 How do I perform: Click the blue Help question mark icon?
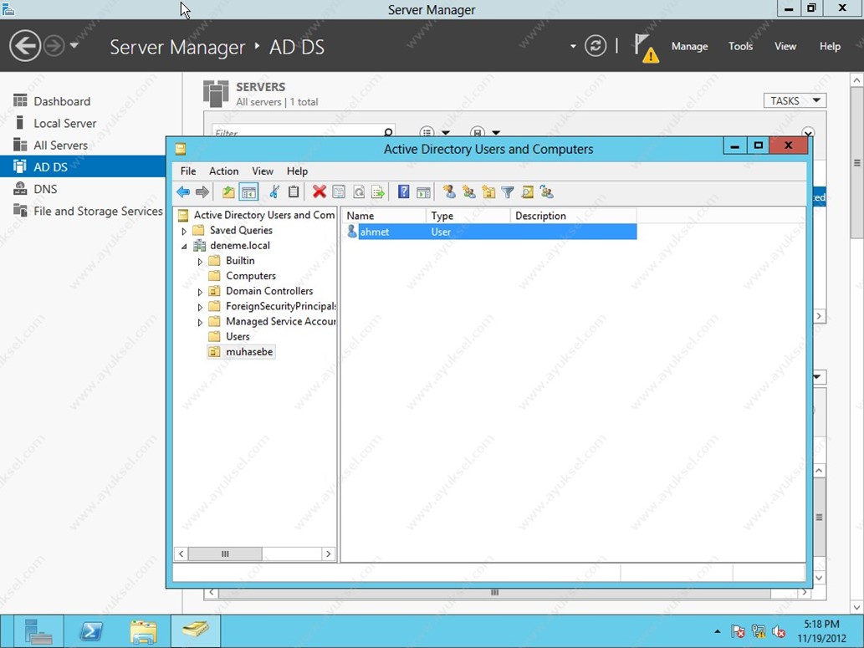tap(403, 192)
